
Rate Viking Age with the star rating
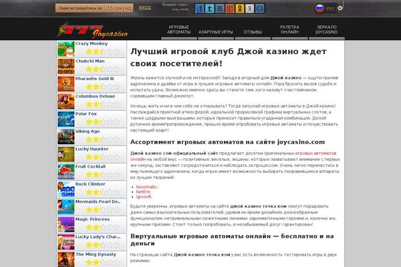point(103,140)
